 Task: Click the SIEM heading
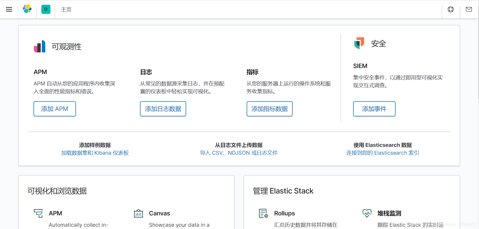click(360, 66)
